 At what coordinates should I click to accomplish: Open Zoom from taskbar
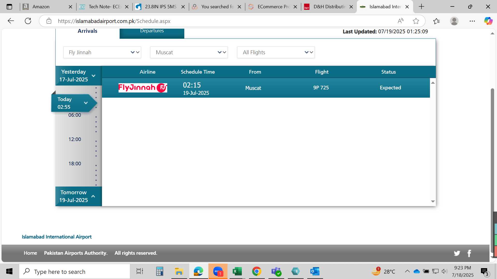point(218,272)
